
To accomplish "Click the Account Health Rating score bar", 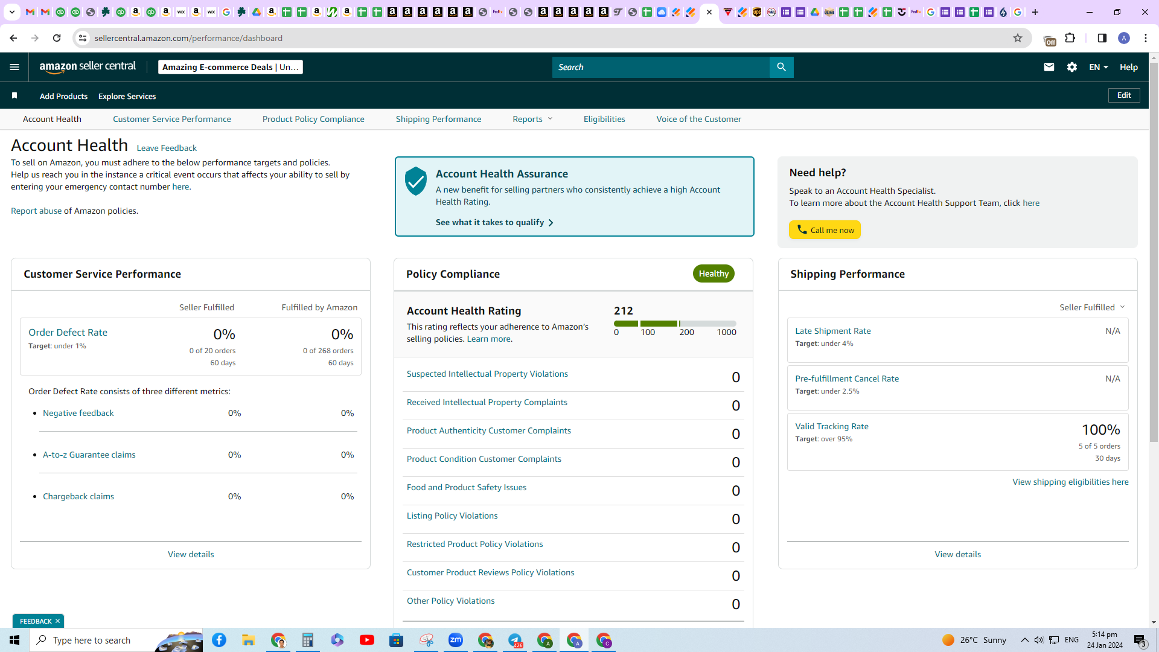I will [x=675, y=324].
